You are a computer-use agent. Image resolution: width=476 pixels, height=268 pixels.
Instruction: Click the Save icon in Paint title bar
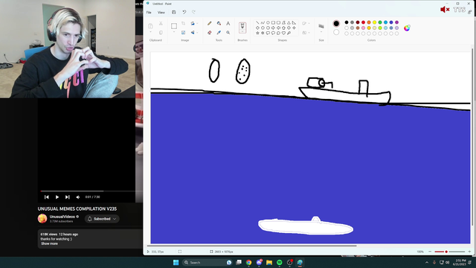pos(174,12)
